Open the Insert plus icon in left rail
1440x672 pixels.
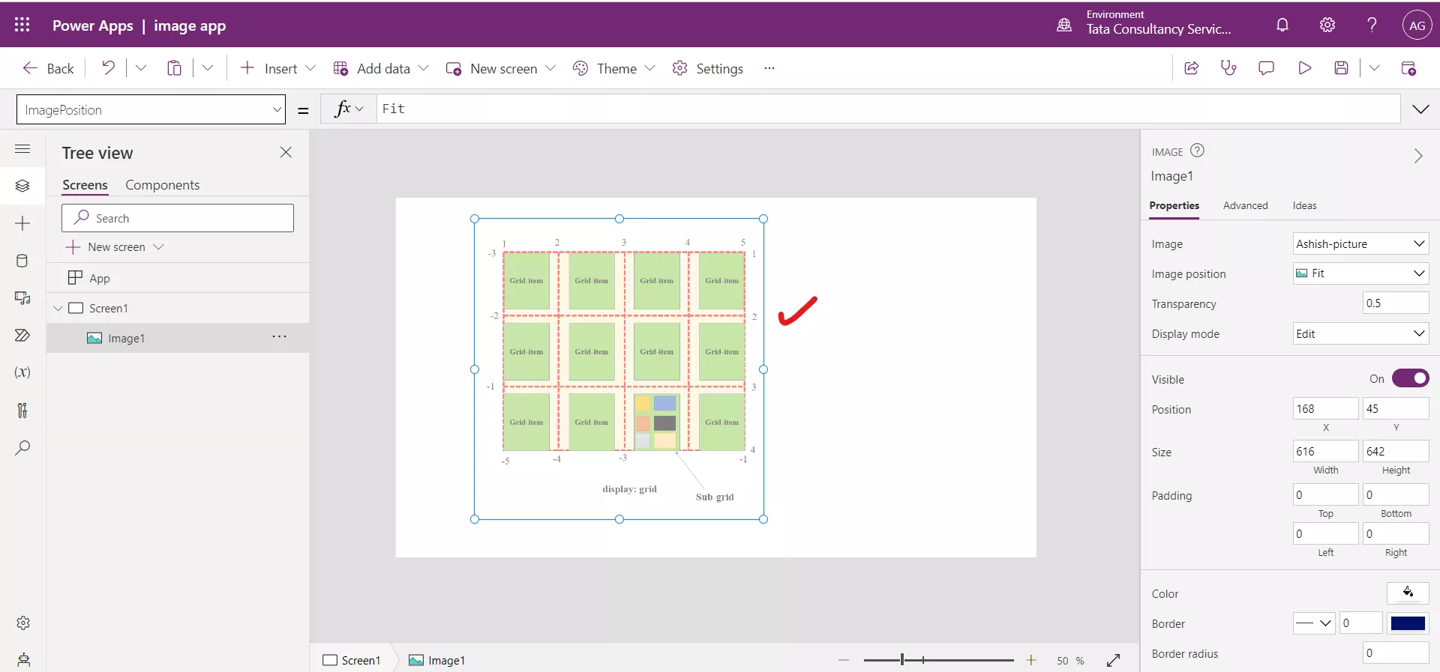tap(22, 223)
